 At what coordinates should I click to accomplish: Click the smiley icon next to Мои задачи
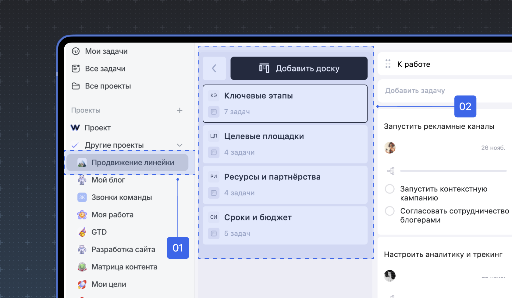click(x=76, y=51)
